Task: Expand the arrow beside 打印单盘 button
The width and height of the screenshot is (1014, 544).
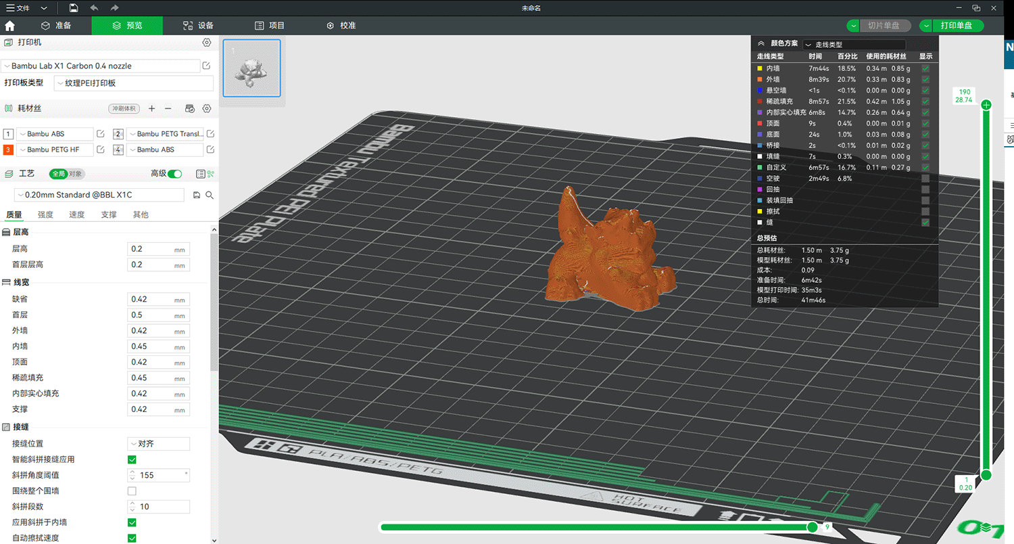Action: tap(925, 26)
